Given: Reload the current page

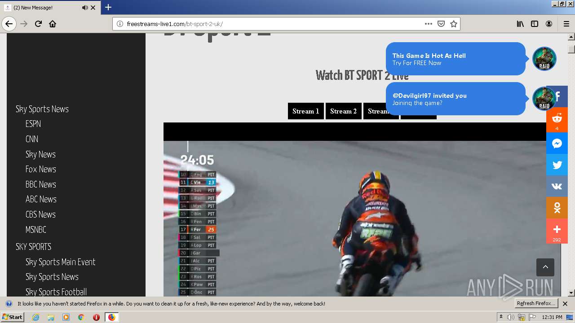Looking at the screenshot, I should 38,24.
